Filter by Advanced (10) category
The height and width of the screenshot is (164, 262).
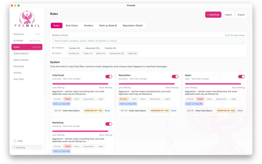92,48
